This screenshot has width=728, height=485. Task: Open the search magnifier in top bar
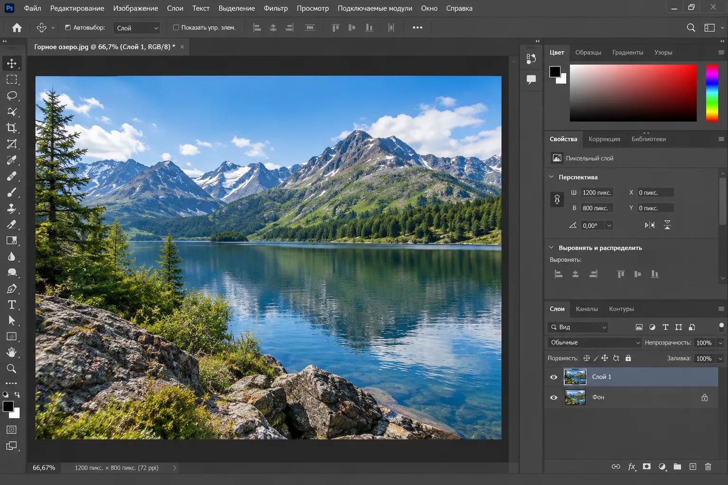[691, 27]
